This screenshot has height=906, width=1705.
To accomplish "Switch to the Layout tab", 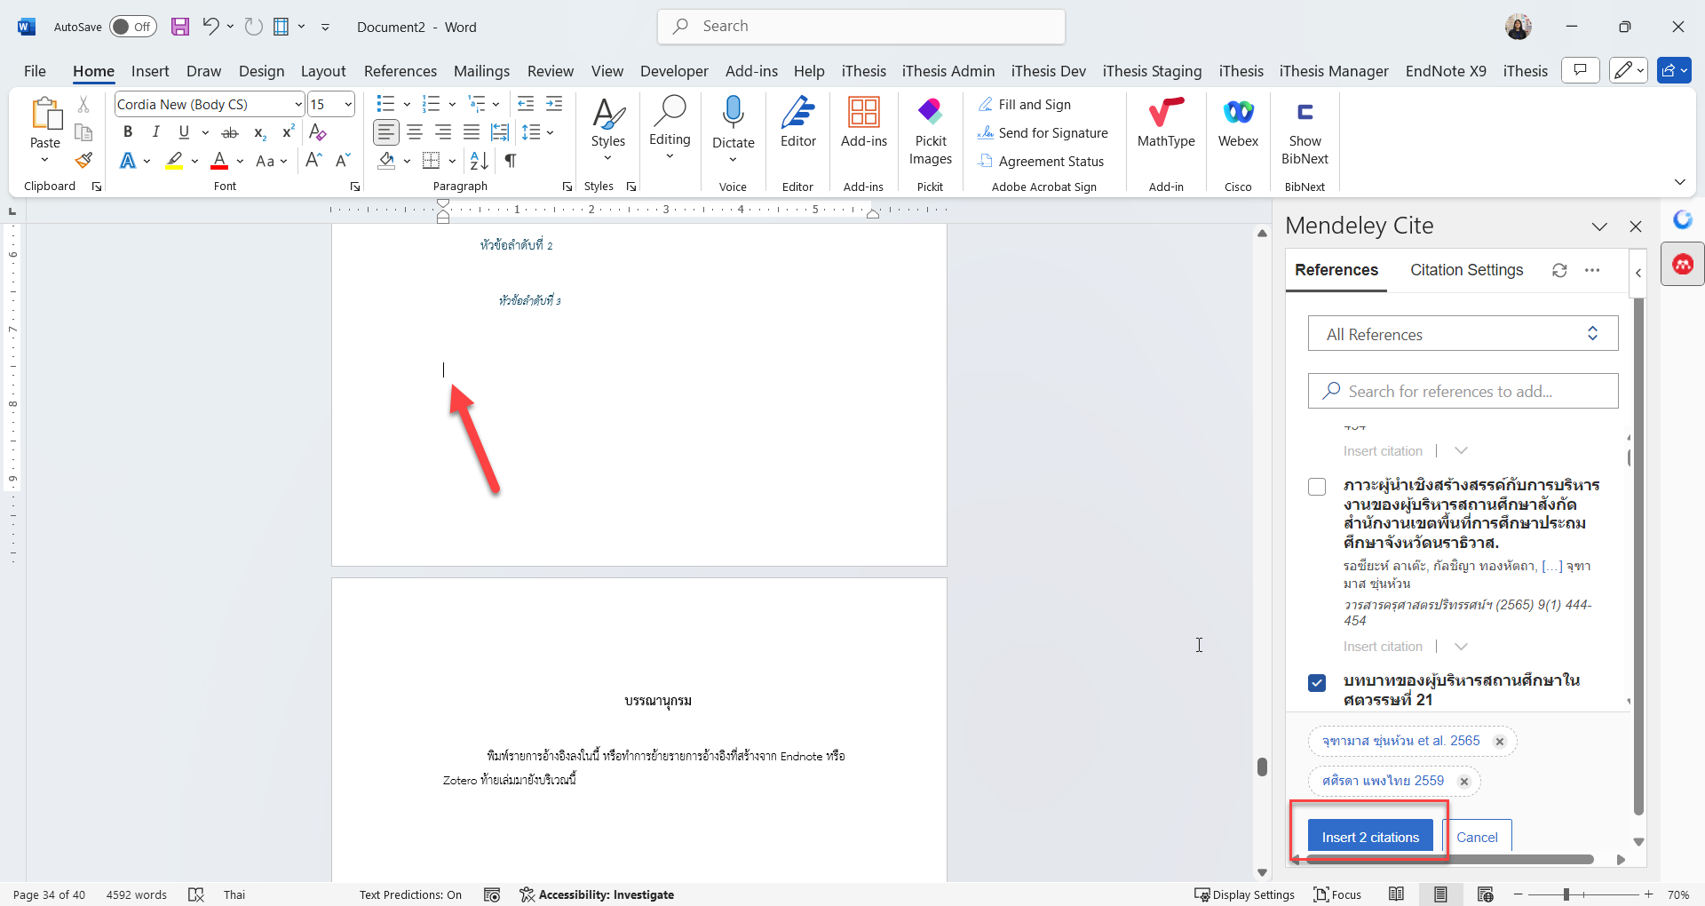I will coord(323,71).
